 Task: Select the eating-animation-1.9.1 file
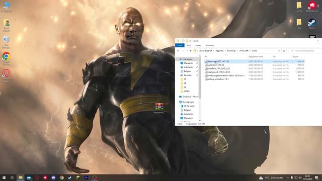(254, 79)
